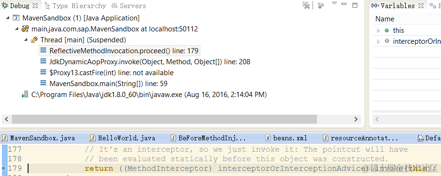
Task: Select the 'this' variable row
Action: click(407, 30)
